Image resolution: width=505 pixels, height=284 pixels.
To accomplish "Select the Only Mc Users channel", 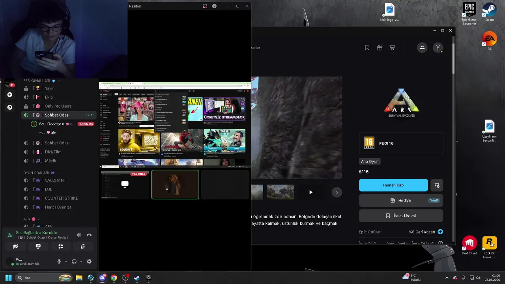I will coord(58,106).
